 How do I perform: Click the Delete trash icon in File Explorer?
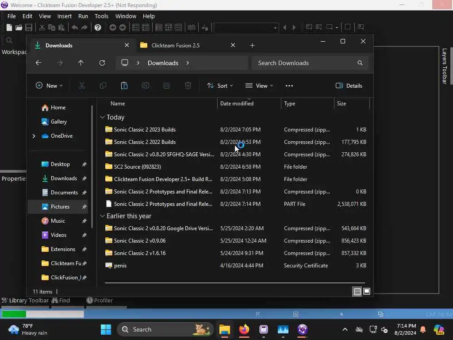[188, 85]
